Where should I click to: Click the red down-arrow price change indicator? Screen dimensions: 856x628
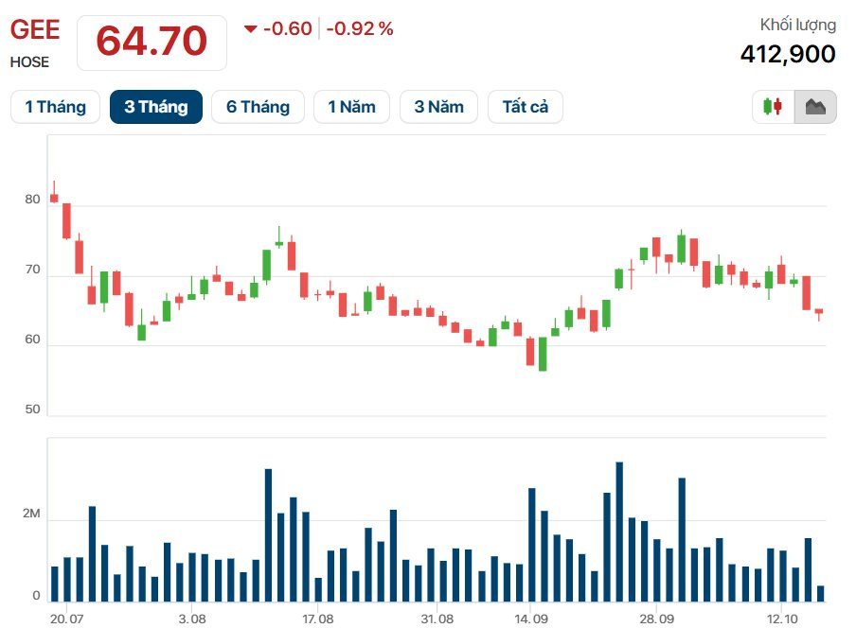point(251,29)
